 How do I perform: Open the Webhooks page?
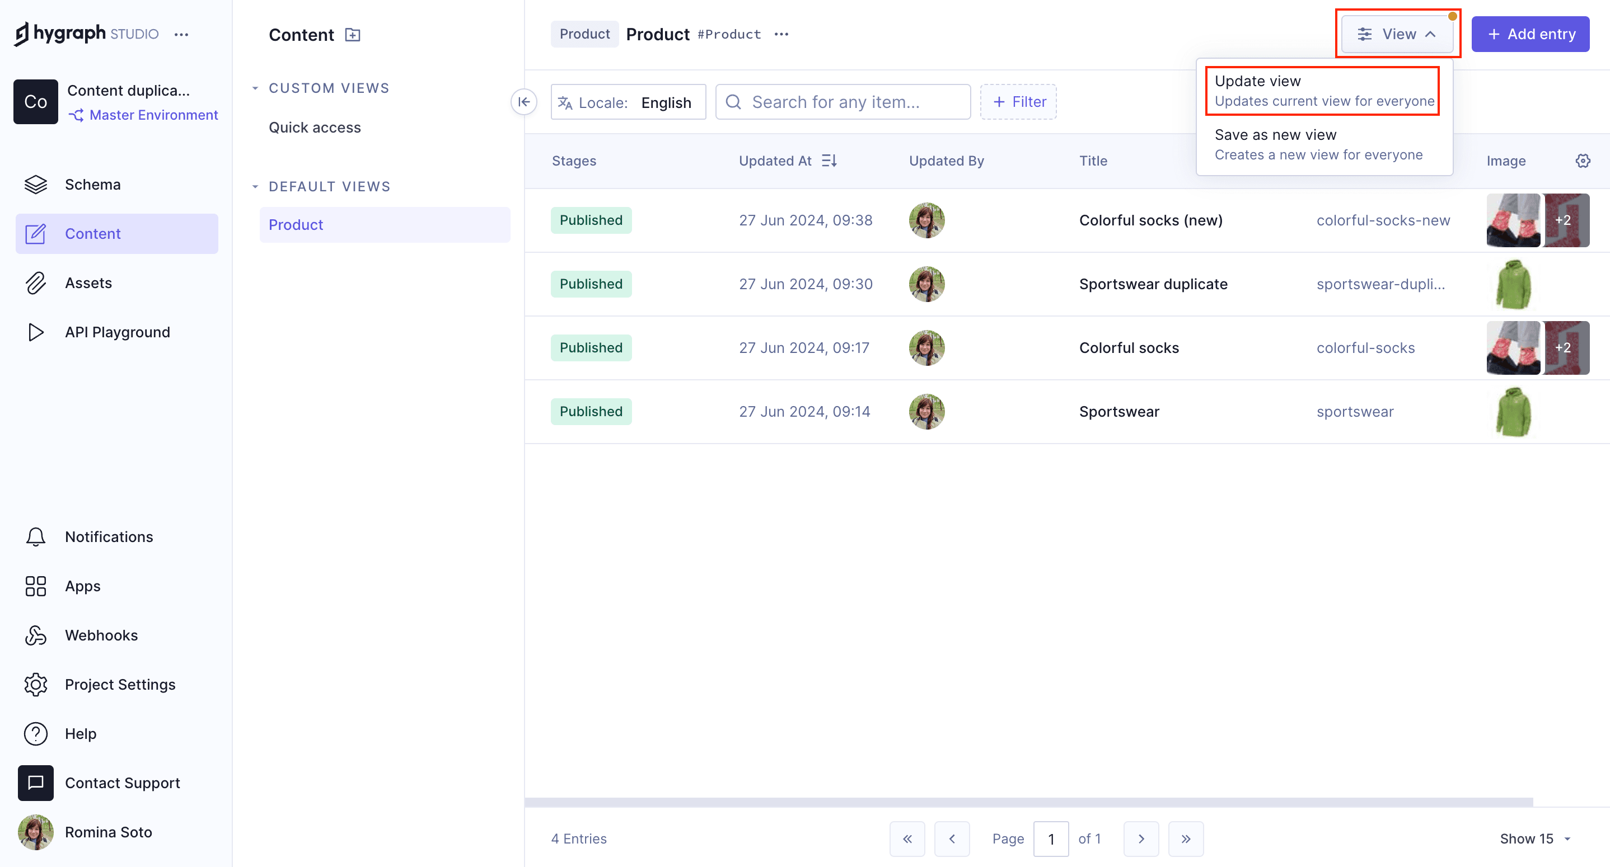coord(101,635)
